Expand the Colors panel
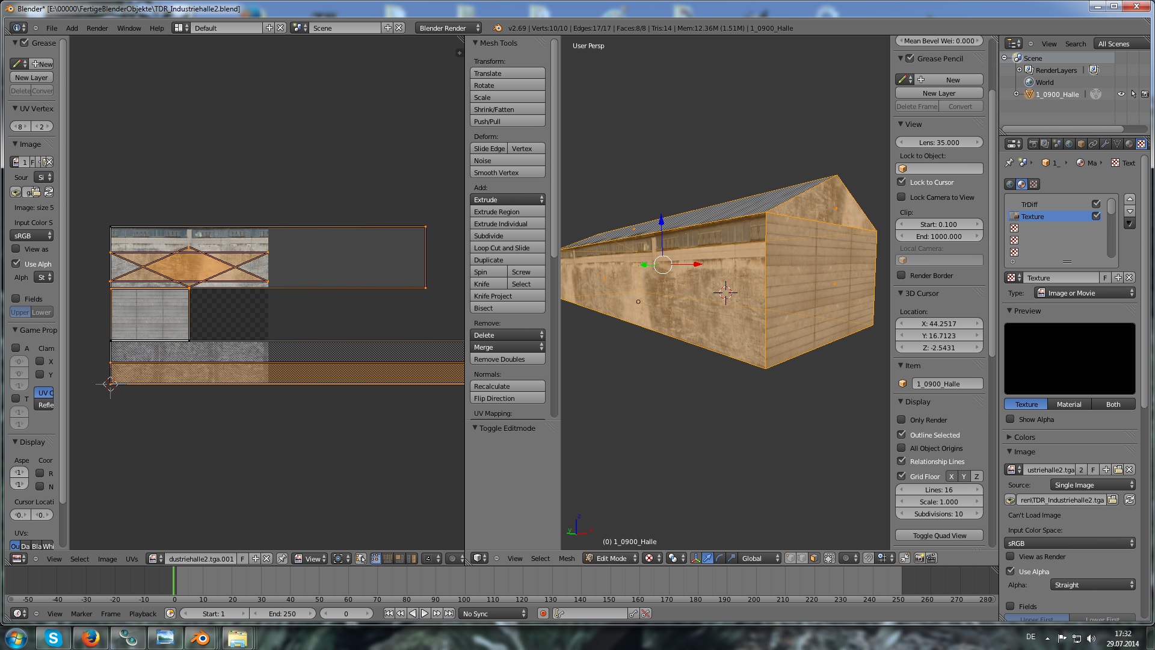 tap(1024, 438)
